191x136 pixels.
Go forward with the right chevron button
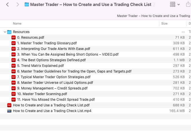(18, 5)
